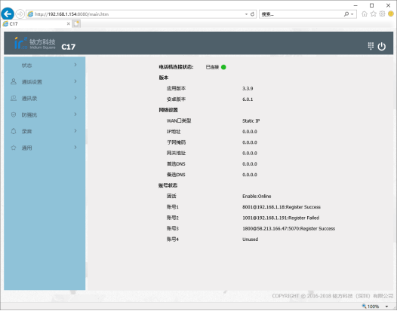The width and height of the screenshot is (397, 311).
Task: Open the 录音 menu item
Action: [x=45, y=131]
